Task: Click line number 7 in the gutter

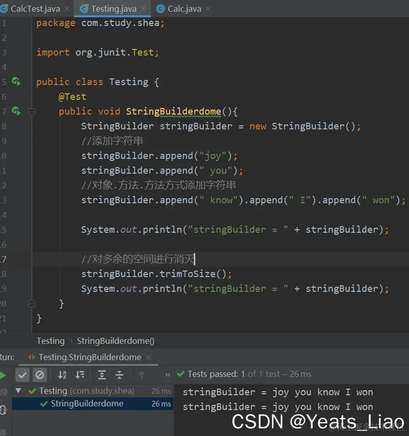Action: (x=4, y=112)
